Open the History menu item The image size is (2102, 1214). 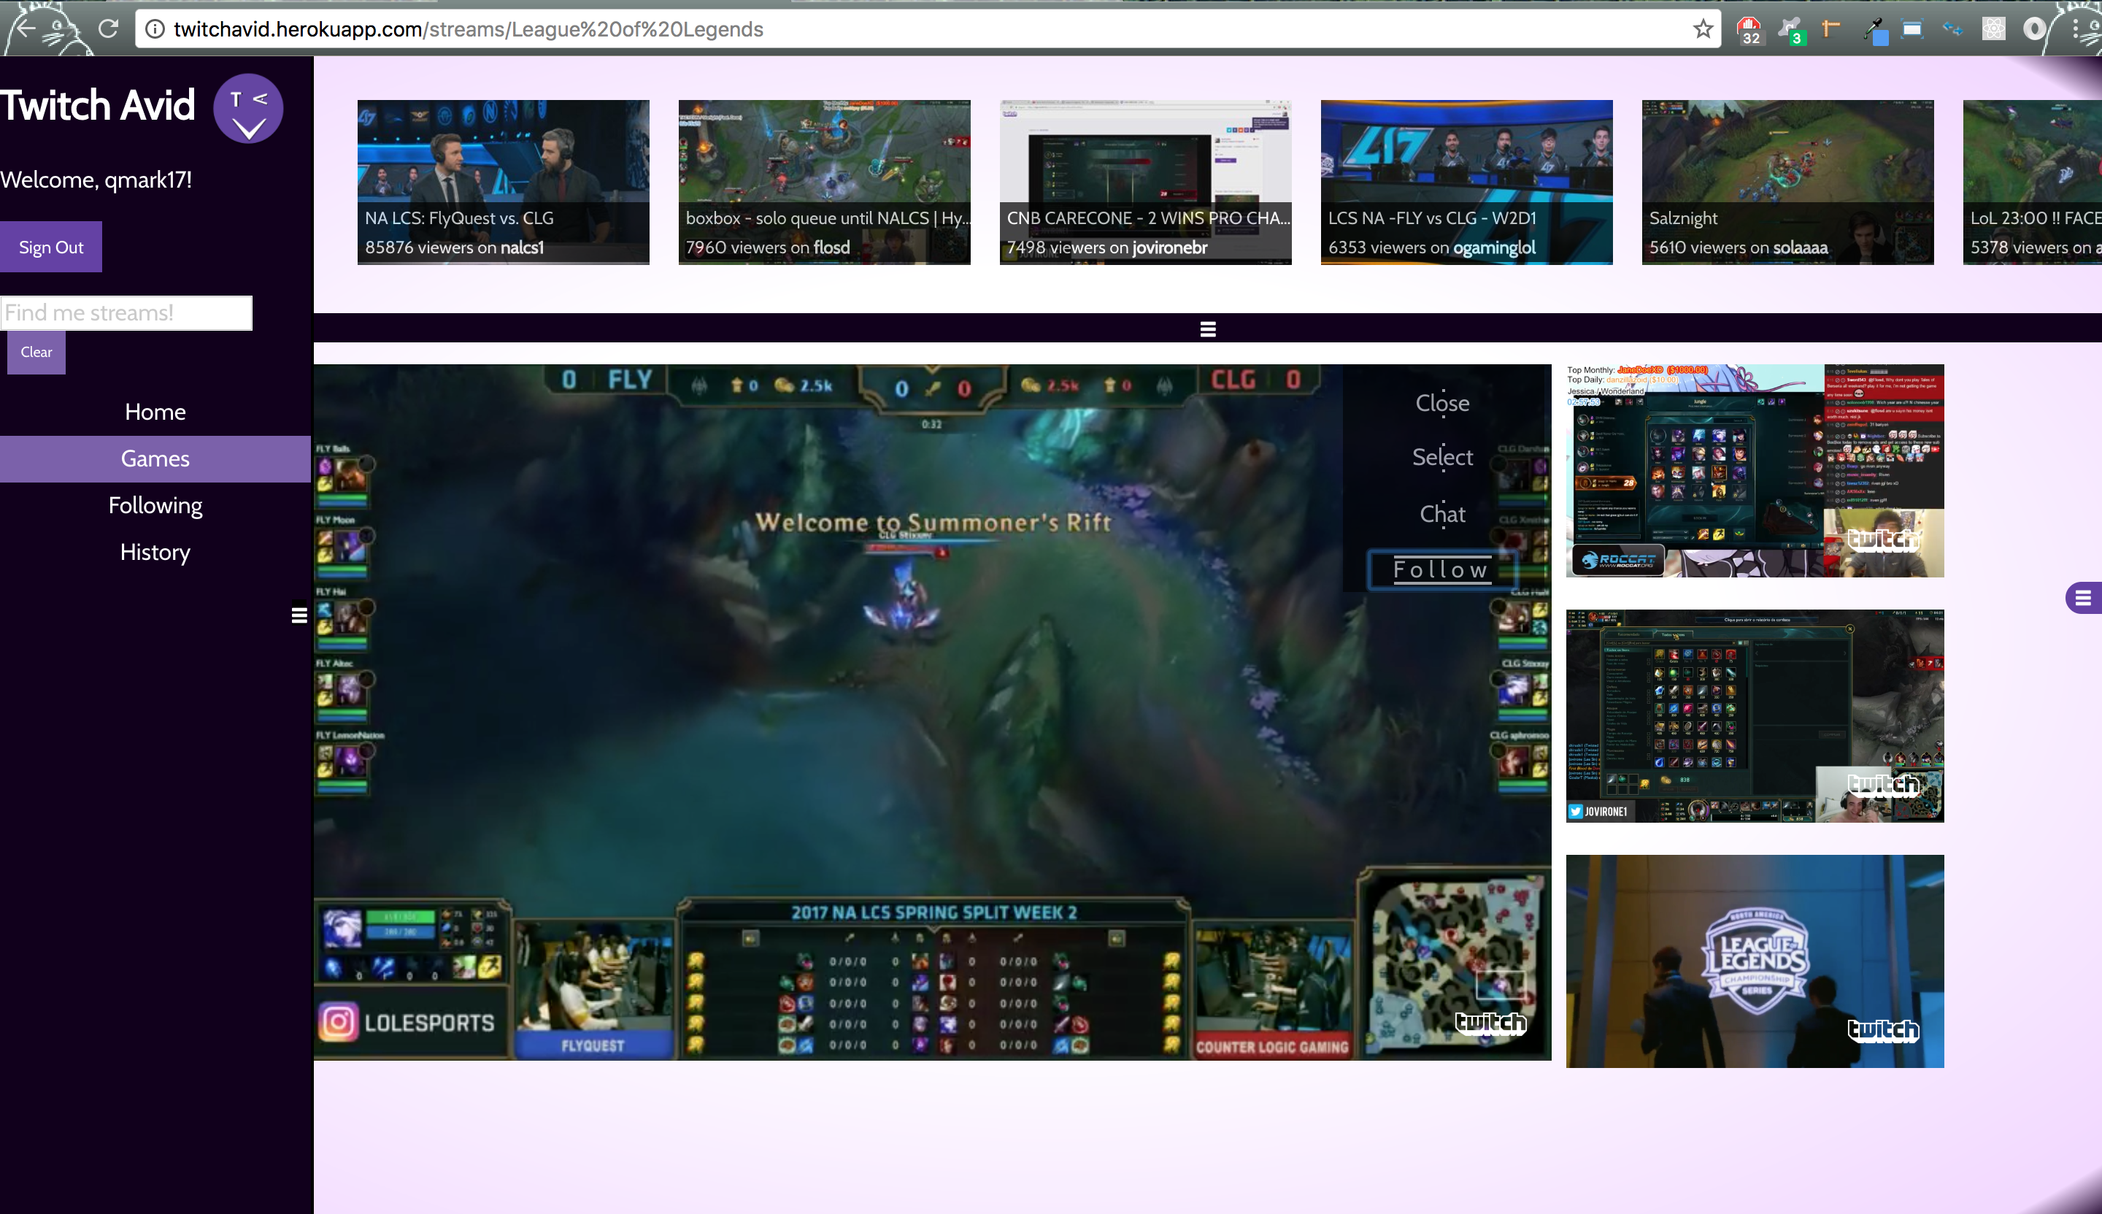155,552
